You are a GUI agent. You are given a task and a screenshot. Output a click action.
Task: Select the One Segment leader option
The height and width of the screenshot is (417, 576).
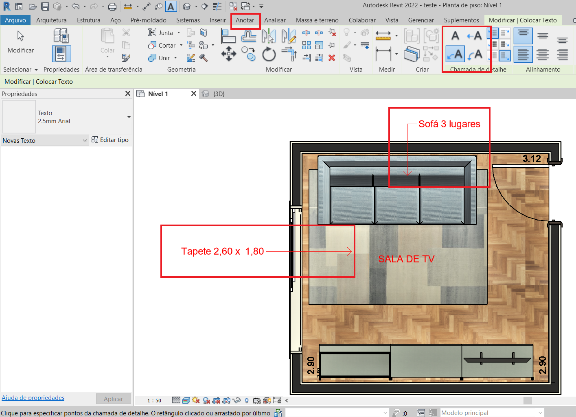coord(474,36)
